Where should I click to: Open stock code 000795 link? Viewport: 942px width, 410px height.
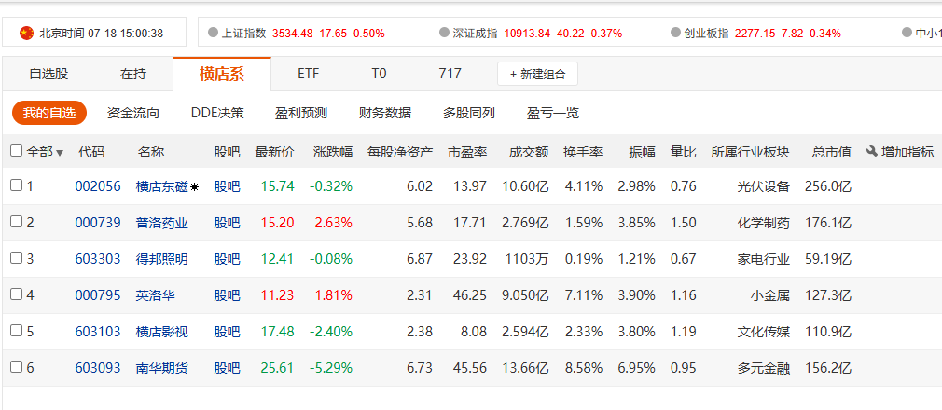coord(98,295)
